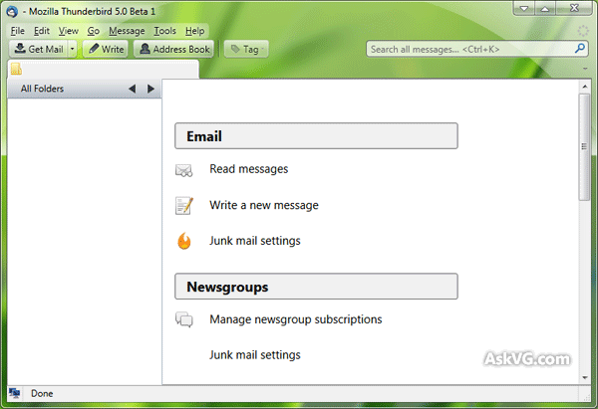
Task: Open the Go menu
Action: (x=94, y=31)
